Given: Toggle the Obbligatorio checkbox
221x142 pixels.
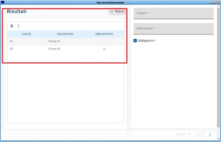Looking at the screenshot, I should pyautogui.click(x=135, y=41).
